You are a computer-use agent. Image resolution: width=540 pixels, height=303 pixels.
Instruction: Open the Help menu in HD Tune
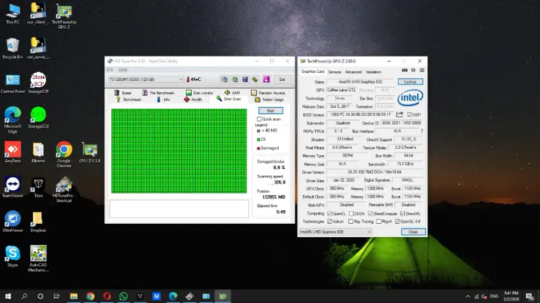[x=123, y=70]
